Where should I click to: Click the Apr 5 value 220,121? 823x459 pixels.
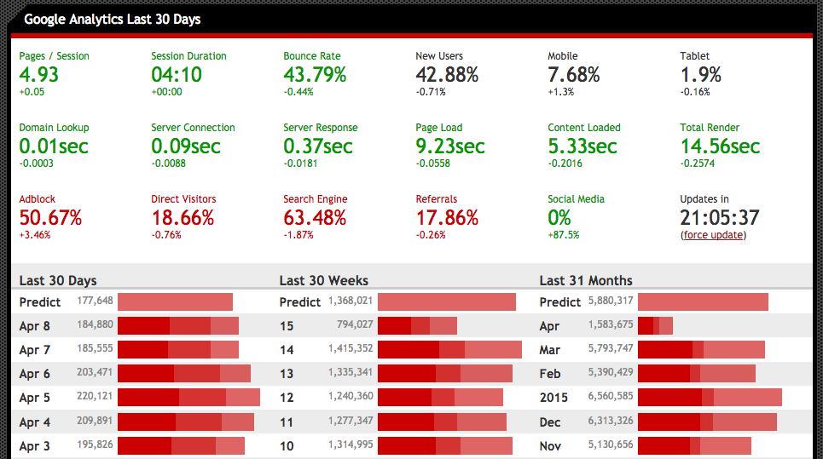coord(95,396)
